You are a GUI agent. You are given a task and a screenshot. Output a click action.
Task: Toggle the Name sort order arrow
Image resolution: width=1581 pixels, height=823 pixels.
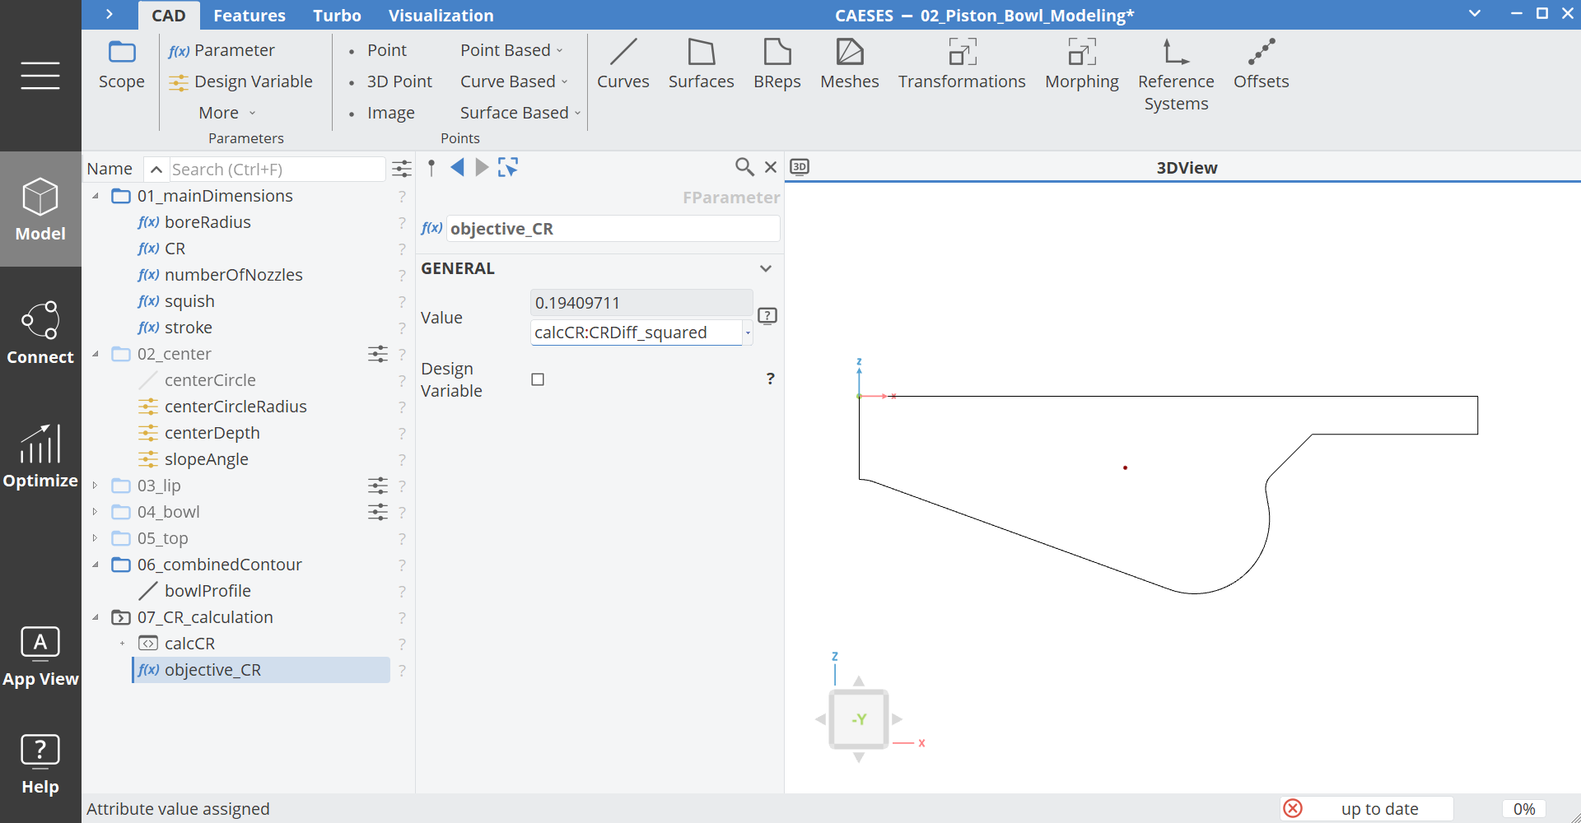coord(156,170)
